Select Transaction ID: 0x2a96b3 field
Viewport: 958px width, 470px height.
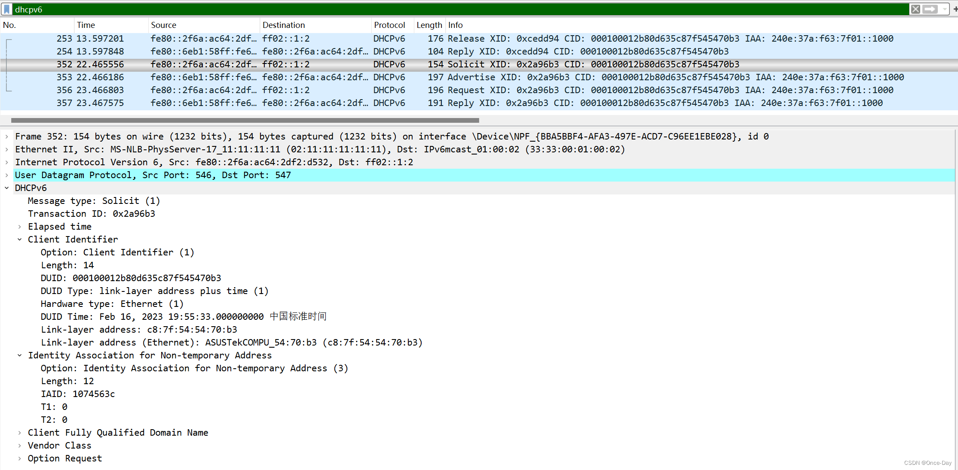point(92,214)
